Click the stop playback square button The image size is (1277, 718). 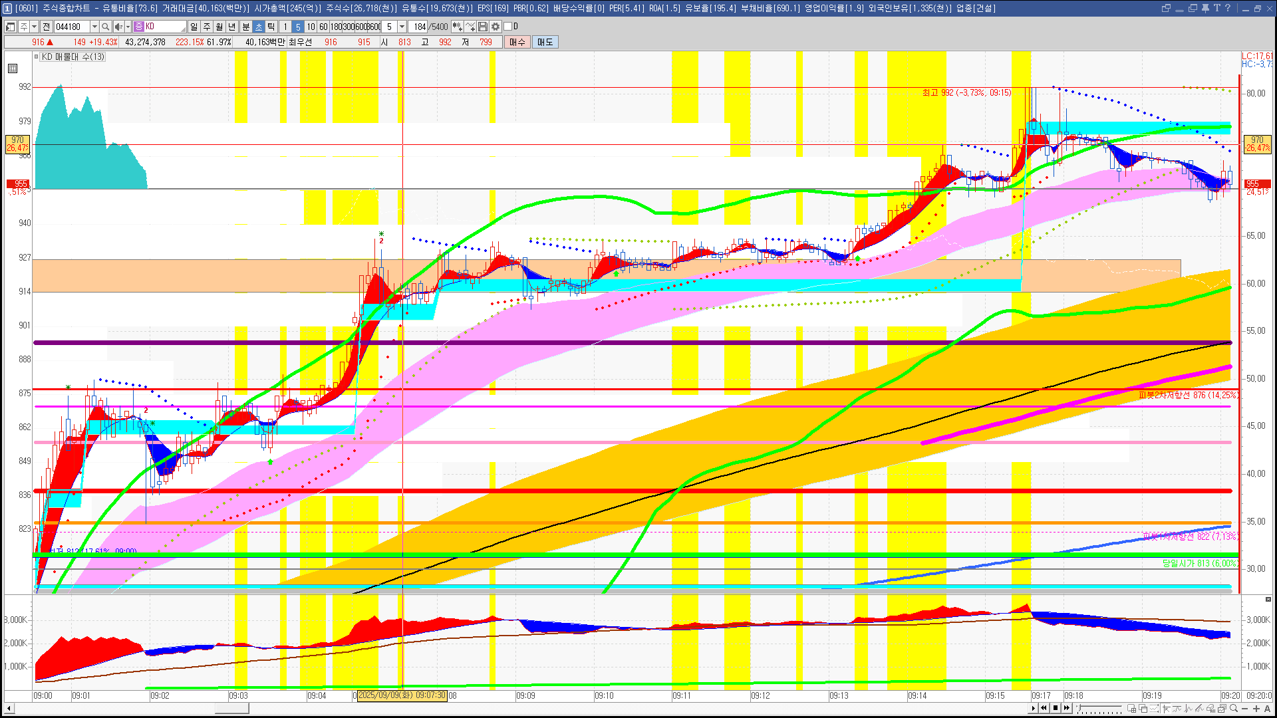pyautogui.click(x=1056, y=708)
